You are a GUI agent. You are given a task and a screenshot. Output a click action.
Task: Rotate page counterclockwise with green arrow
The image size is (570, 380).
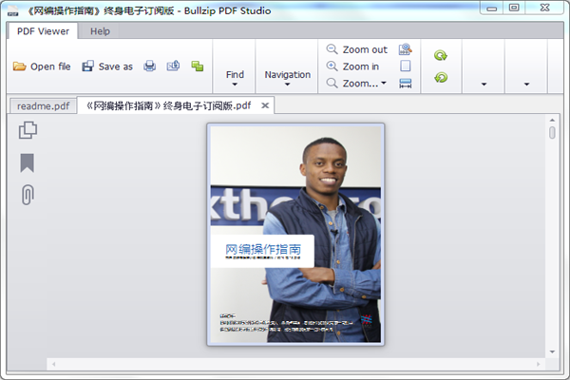tap(441, 77)
